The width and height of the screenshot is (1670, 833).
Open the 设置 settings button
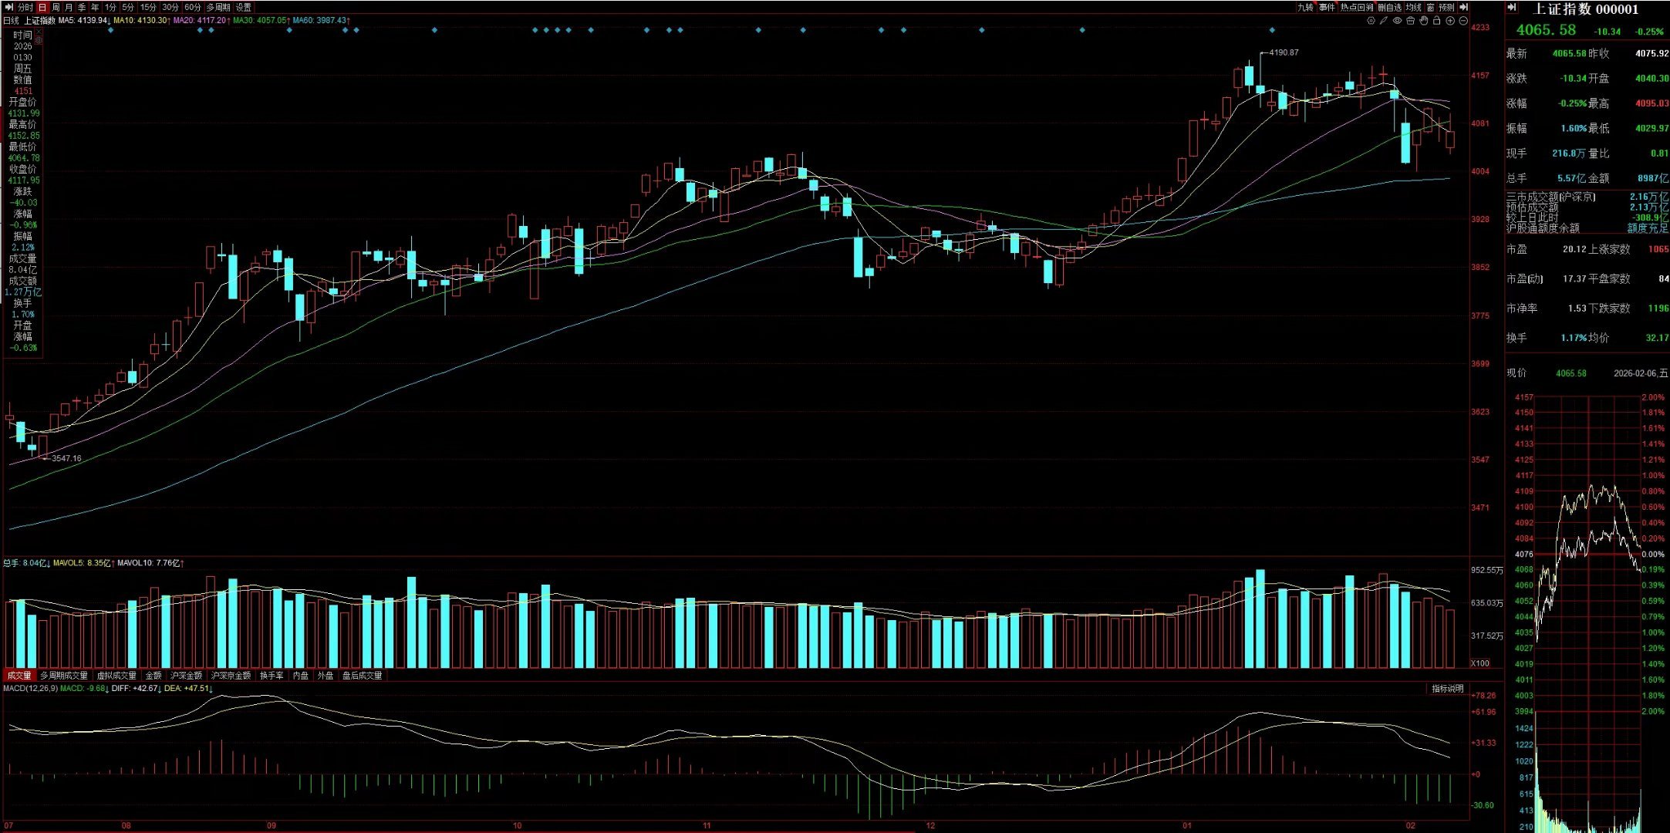pyautogui.click(x=243, y=7)
